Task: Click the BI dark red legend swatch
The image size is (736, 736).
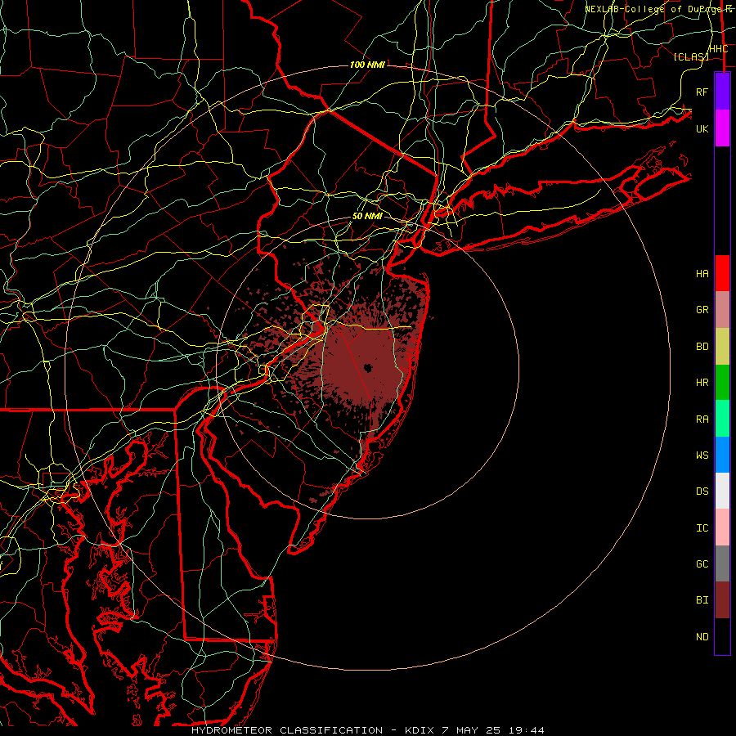Action: pyautogui.click(x=722, y=600)
